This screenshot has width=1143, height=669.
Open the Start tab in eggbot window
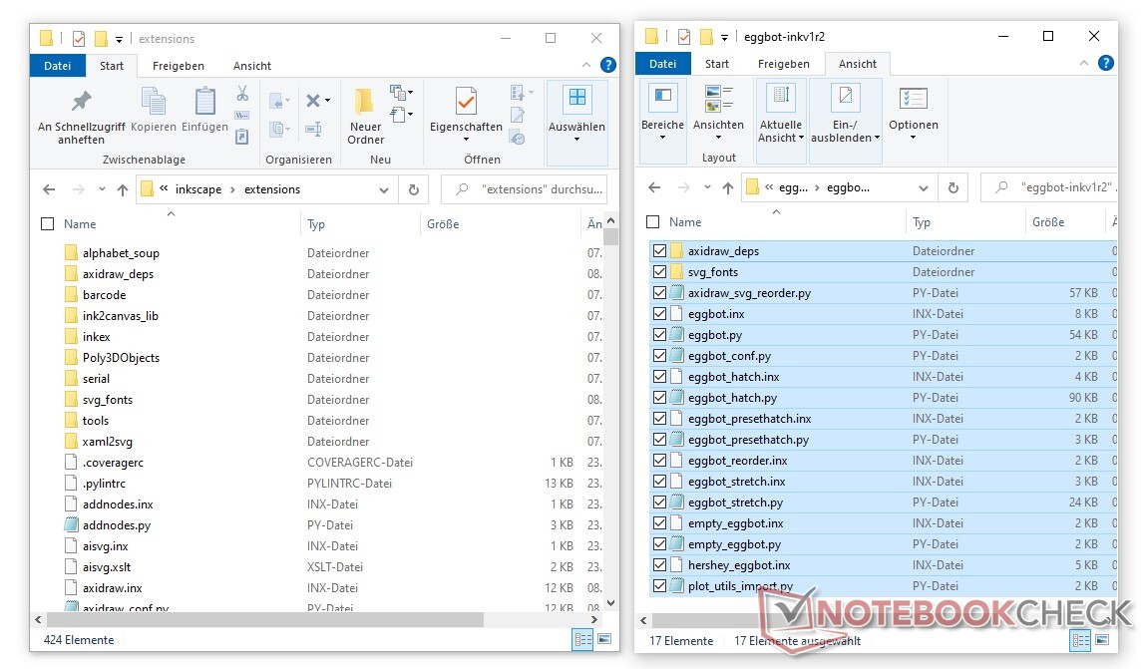pos(717,64)
